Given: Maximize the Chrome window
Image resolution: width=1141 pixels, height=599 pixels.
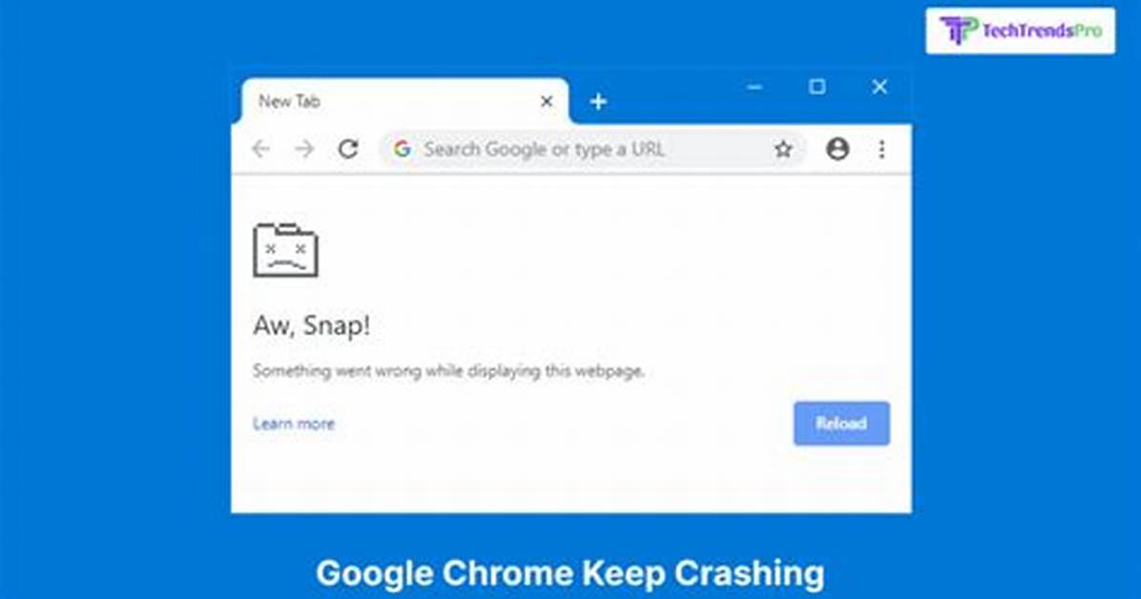Looking at the screenshot, I should [818, 87].
